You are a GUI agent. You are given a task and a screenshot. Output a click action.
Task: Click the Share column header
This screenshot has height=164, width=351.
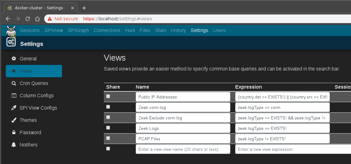pyautogui.click(x=113, y=87)
